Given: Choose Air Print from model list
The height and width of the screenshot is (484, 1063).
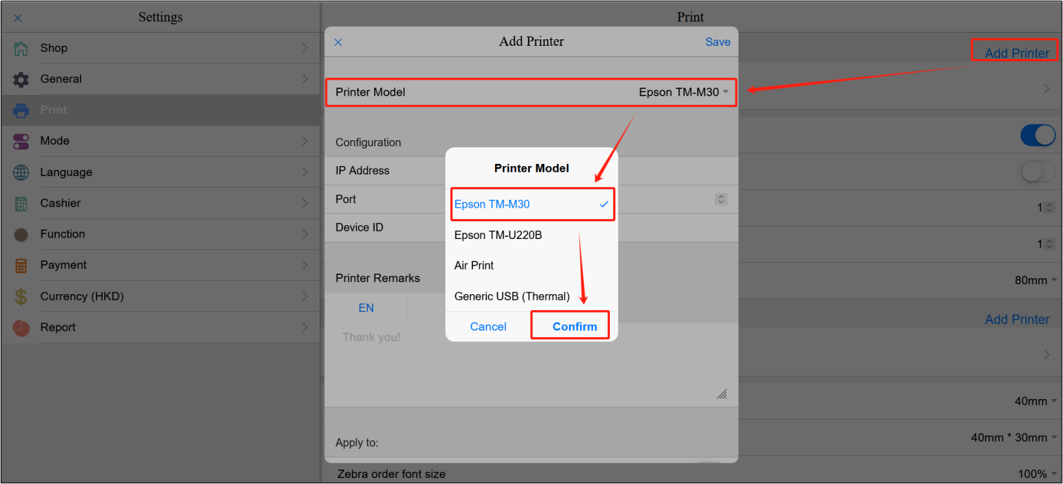Looking at the screenshot, I should [474, 266].
